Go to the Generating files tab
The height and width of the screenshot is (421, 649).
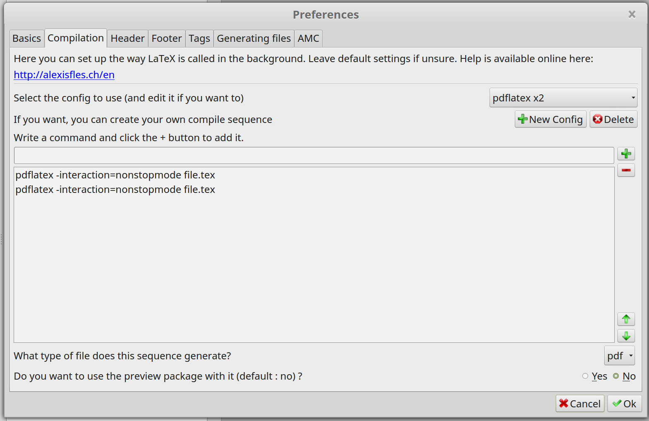[254, 38]
